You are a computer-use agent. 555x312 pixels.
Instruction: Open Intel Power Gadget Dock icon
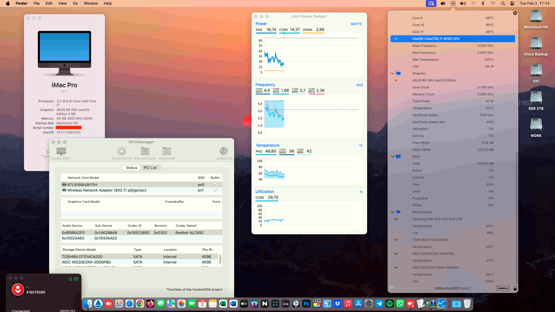click(x=442, y=304)
